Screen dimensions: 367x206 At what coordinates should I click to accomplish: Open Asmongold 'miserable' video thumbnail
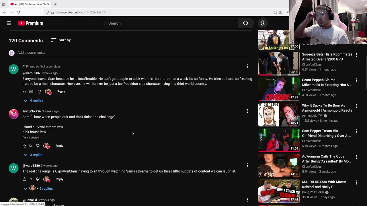tap(279, 114)
